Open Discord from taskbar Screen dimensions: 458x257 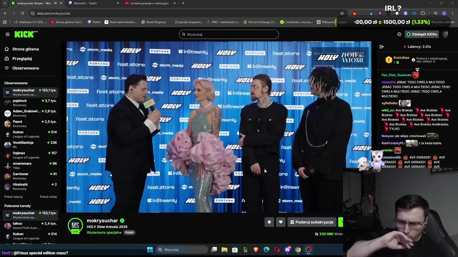(287, 250)
